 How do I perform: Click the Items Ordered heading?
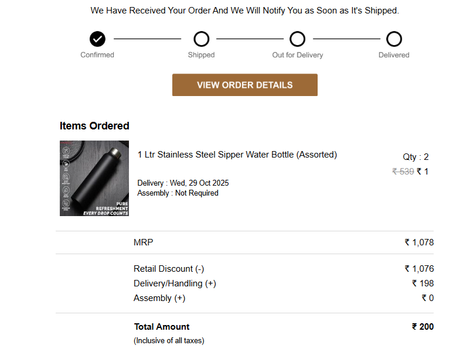pos(94,126)
